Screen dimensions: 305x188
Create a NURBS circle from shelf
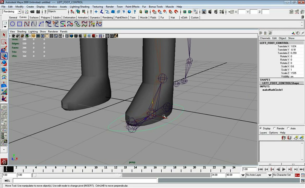[x=13, y=24]
